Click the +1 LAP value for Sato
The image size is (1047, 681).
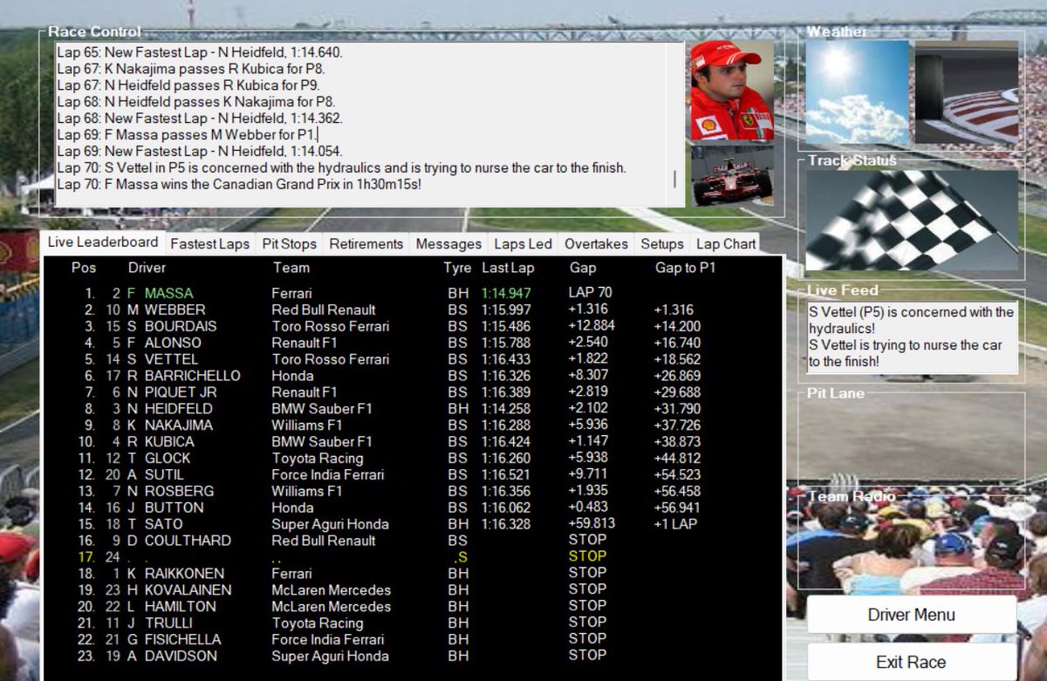tap(675, 524)
